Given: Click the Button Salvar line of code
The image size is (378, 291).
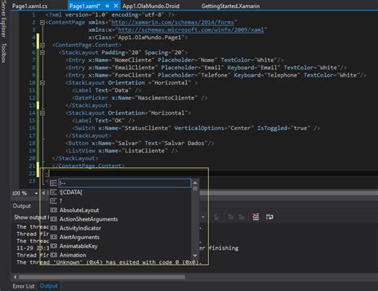Looking at the screenshot, I should tap(140, 144).
